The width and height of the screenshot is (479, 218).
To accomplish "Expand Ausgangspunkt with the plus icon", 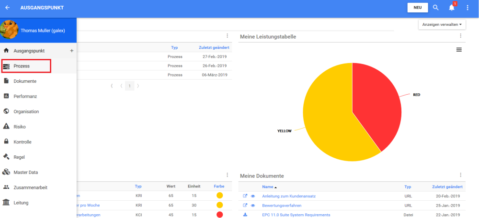I will pyautogui.click(x=71, y=50).
